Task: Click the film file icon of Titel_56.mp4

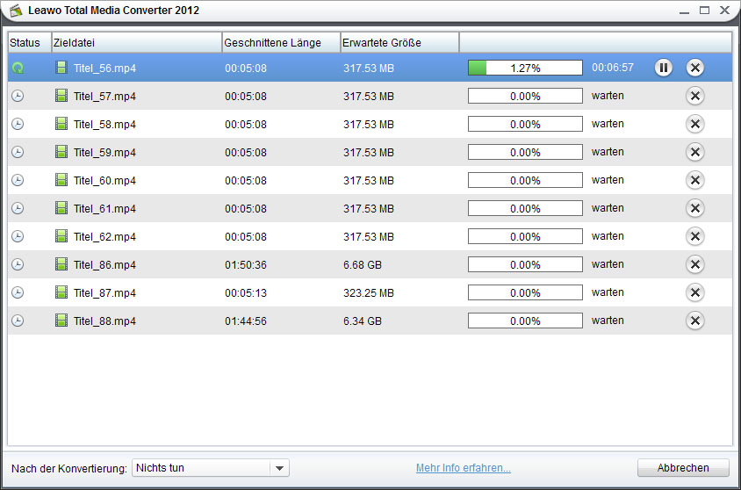Action: (61, 68)
